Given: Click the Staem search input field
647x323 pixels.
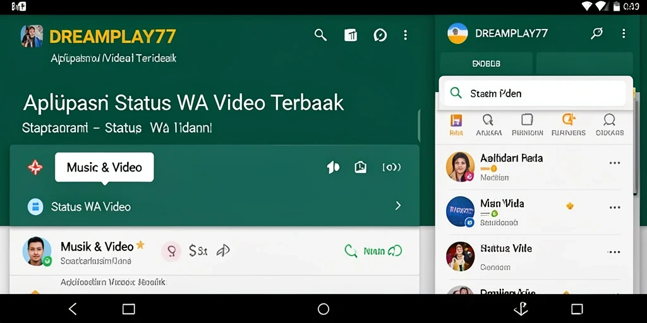Looking at the screenshot, I should point(535,93).
